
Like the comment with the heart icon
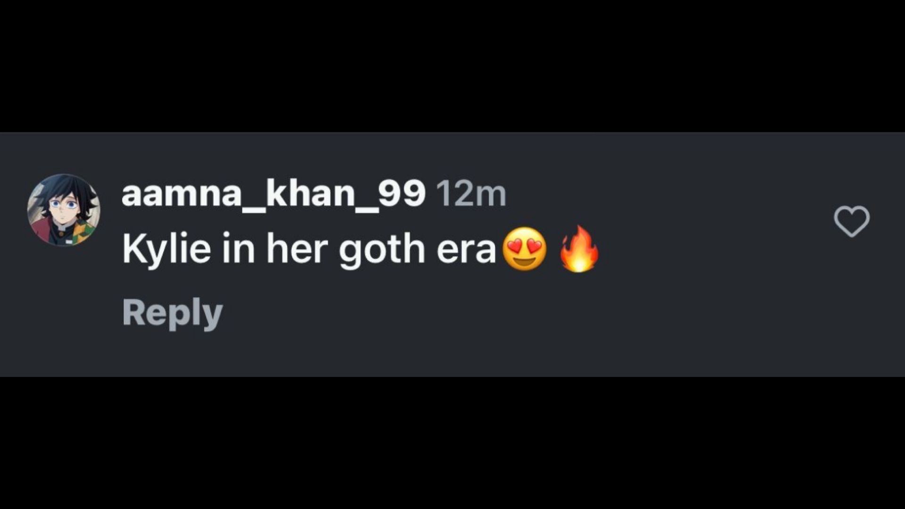click(x=851, y=221)
